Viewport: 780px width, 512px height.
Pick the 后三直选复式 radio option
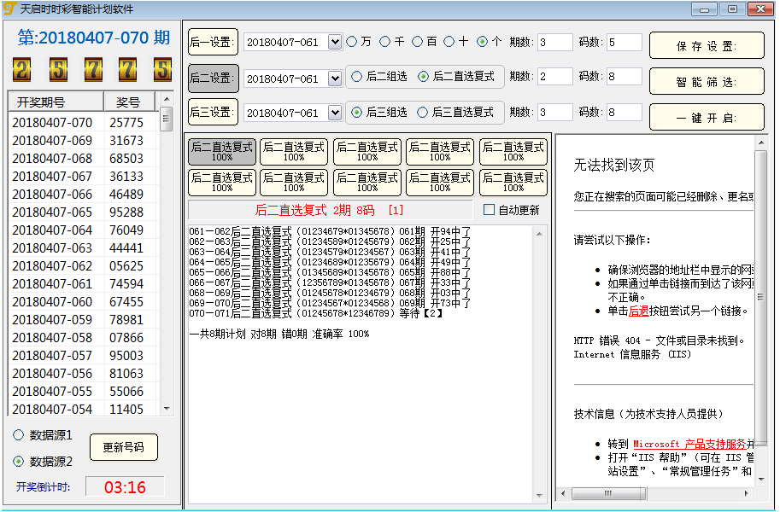422,113
